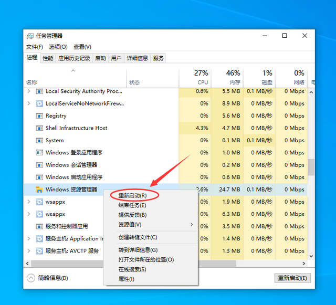
Task: Click the Shell Infrastructure Host icon
Action: [x=39, y=128]
